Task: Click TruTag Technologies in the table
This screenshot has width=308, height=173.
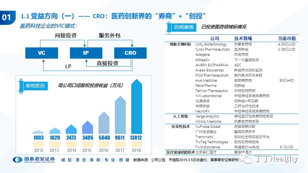Action: point(211,142)
